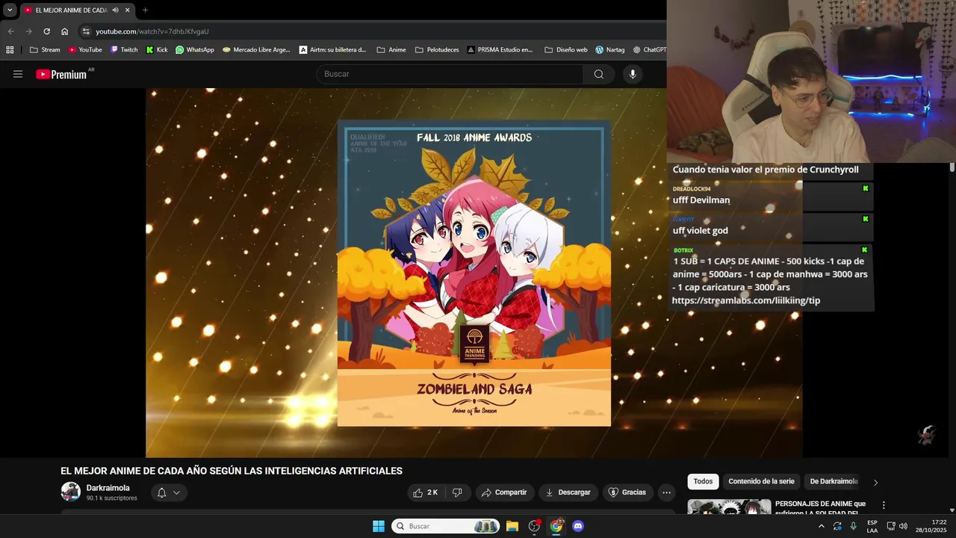The image size is (956, 538).
Task: Close the El Mejor Anime tab
Action: coord(128,10)
